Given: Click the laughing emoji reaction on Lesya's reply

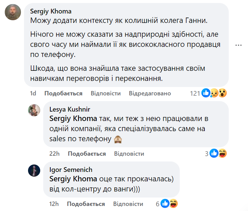Looking at the screenshot, I should [x=222, y=153].
